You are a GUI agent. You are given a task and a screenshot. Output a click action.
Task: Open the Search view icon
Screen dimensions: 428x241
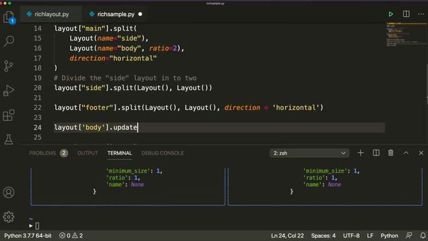click(x=9, y=42)
